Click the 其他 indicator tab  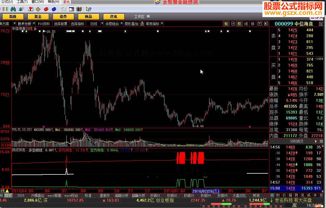point(256,195)
